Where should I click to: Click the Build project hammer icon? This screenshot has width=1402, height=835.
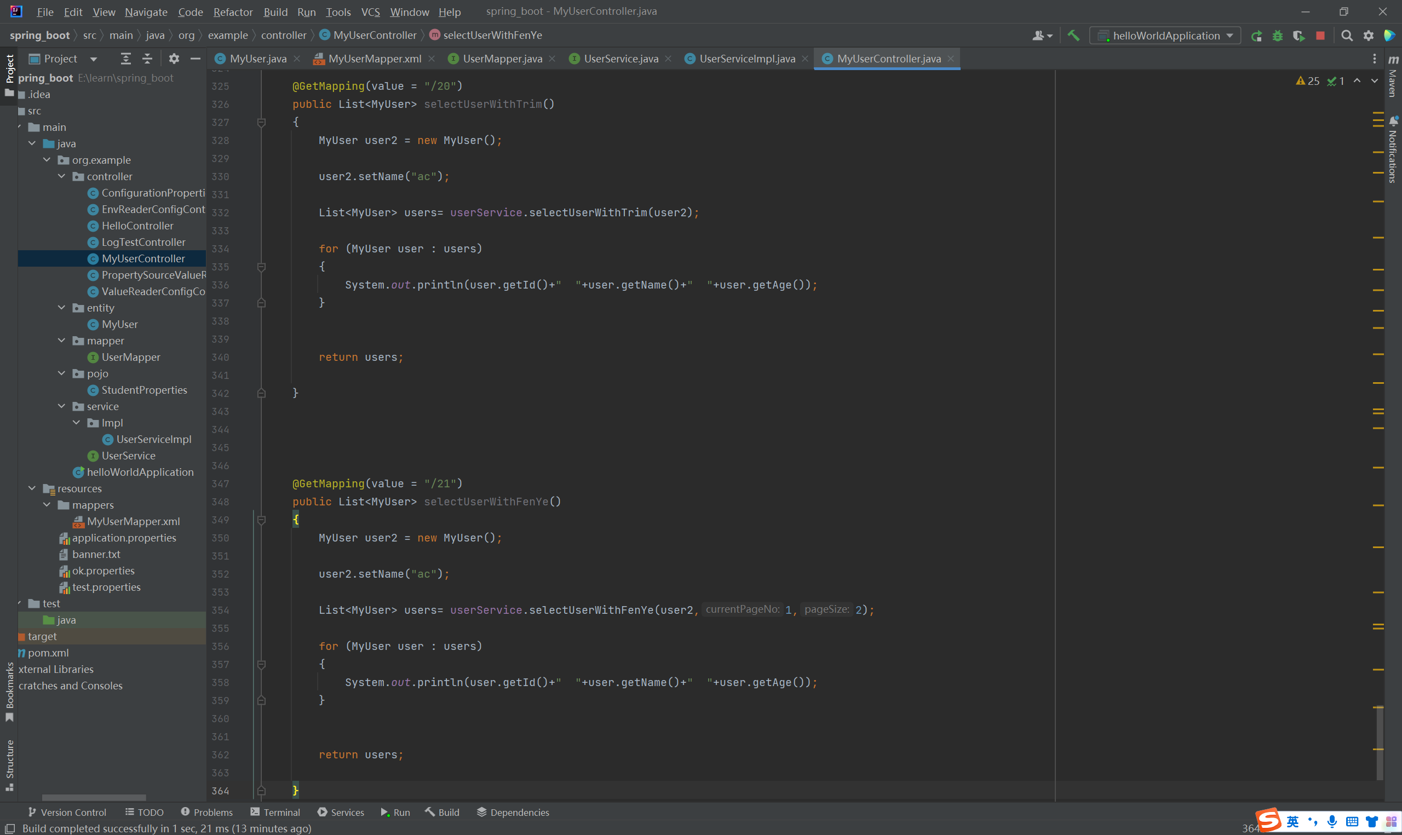coord(1073,36)
